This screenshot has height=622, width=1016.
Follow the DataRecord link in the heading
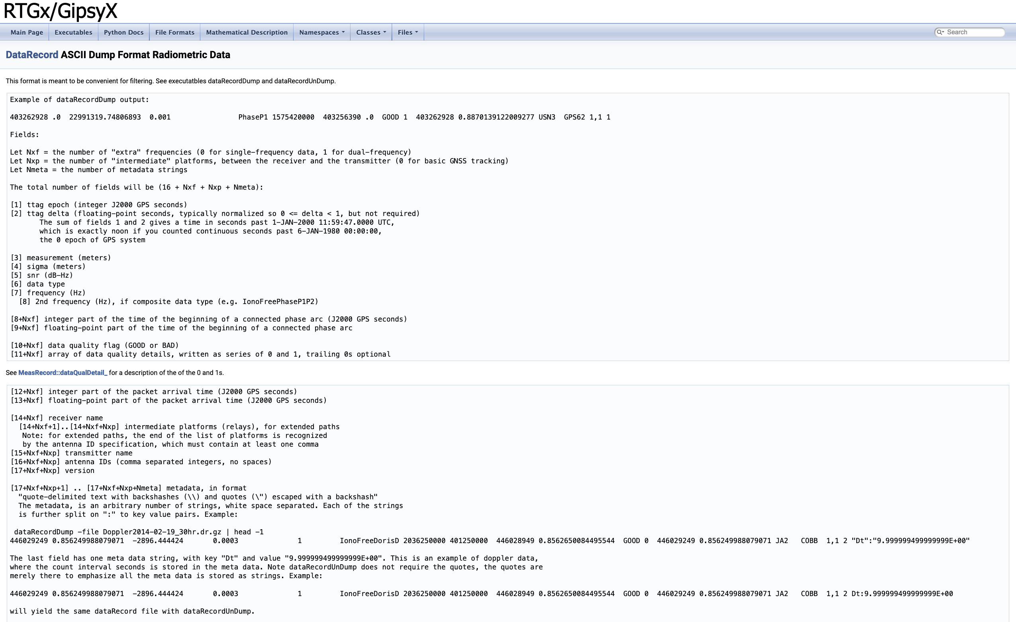32,55
